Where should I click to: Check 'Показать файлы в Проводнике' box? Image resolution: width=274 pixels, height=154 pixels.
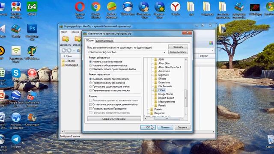point(90,109)
